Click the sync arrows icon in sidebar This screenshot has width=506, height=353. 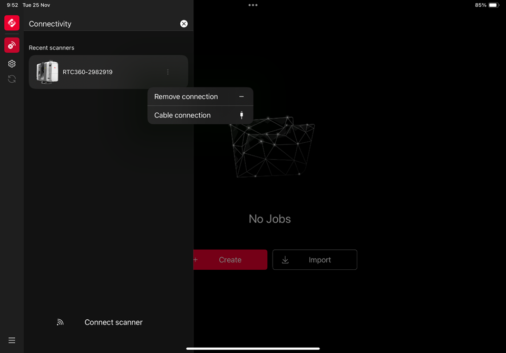12,79
